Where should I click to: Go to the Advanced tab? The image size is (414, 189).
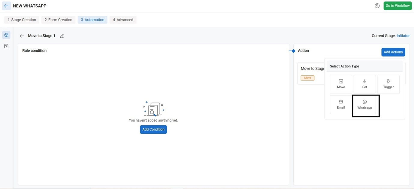123,20
